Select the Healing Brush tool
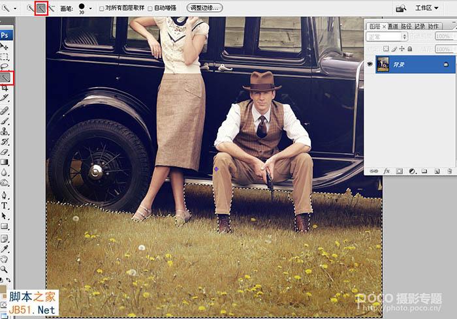The width and height of the screenshot is (457, 319). pos(5,111)
